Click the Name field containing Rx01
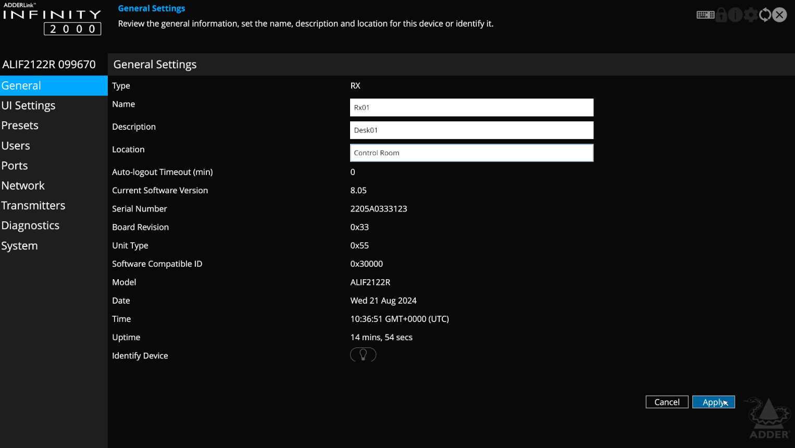Screen dimensions: 795x448 pyautogui.click(x=471, y=108)
